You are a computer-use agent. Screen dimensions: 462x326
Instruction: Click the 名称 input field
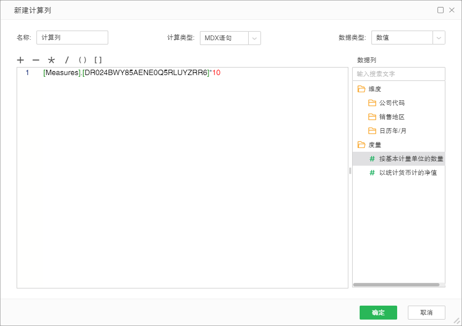pyautogui.click(x=72, y=38)
